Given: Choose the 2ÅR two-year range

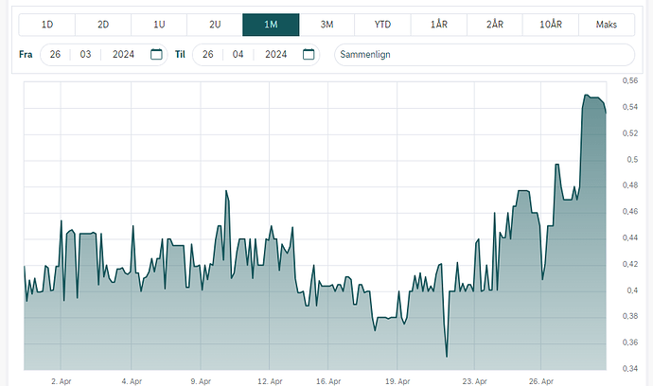Looking at the screenshot, I should pos(494,25).
